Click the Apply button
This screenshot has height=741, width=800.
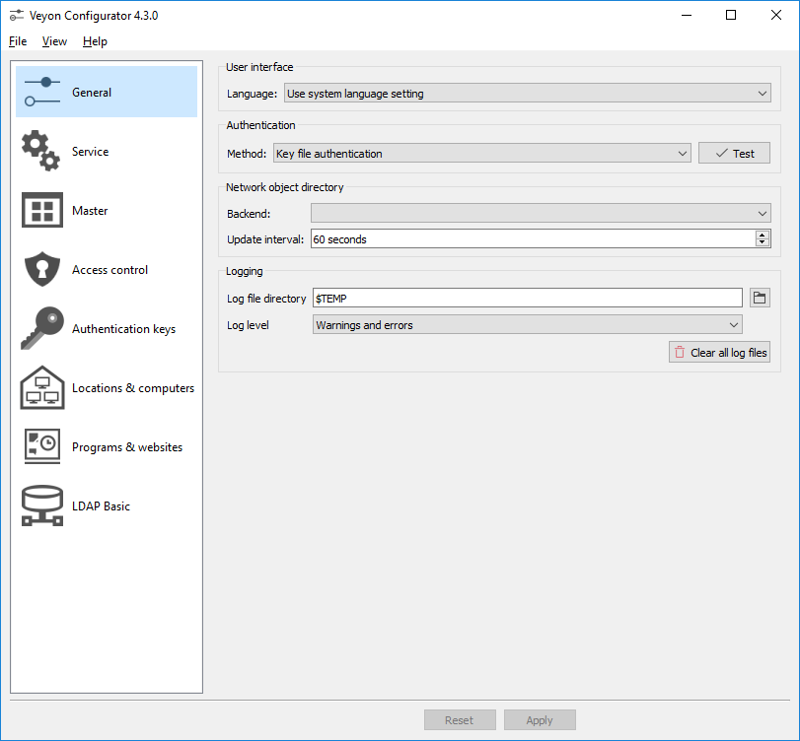pyautogui.click(x=540, y=719)
